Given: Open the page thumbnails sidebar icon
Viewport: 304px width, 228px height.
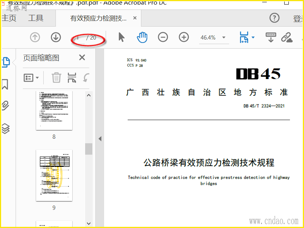Looking at the screenshot, I should point(6,62).
